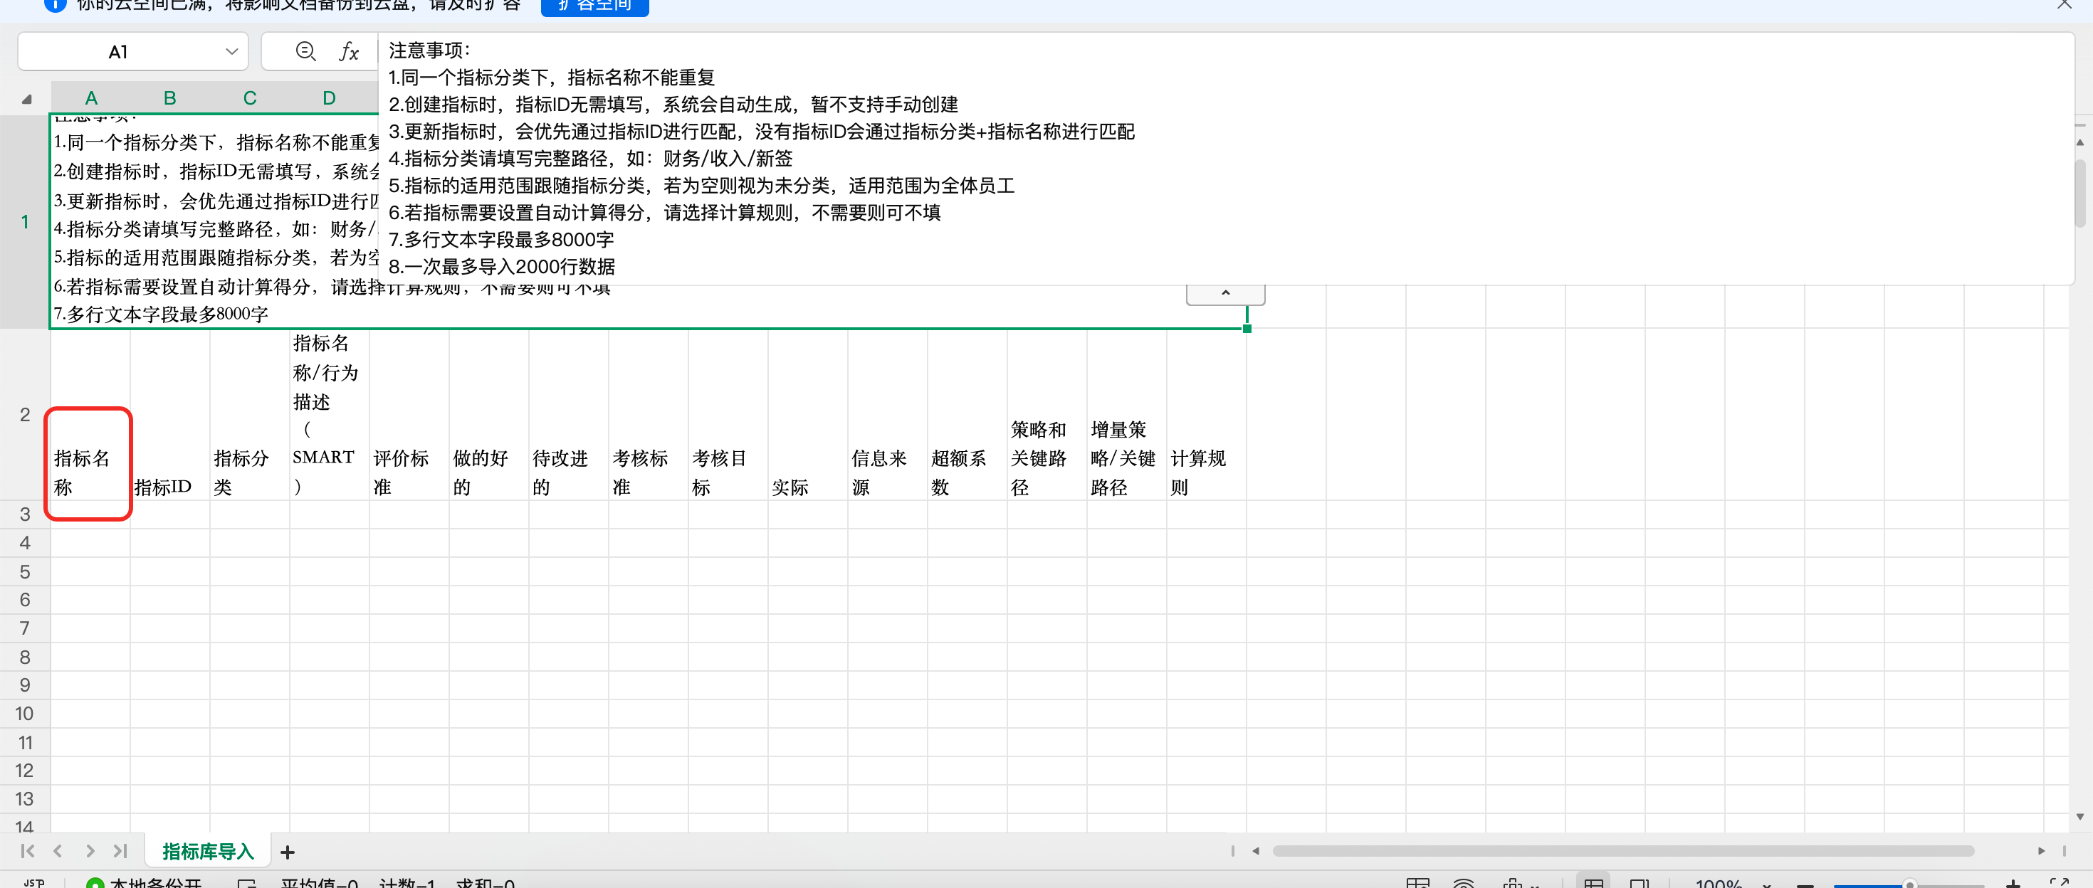
Task: Open the A1 name box dropdown
Action: coord(231,52)
